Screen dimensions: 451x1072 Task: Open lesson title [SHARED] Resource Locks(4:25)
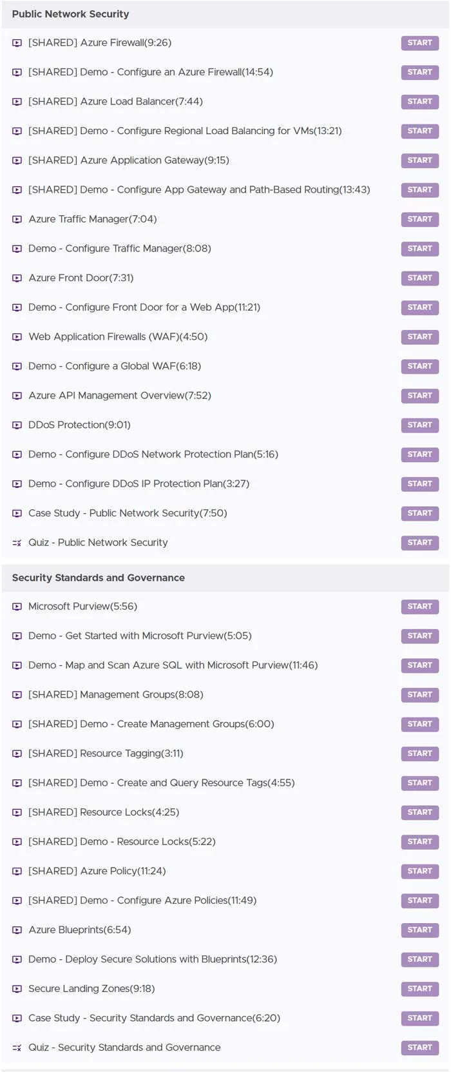point(104,812)
